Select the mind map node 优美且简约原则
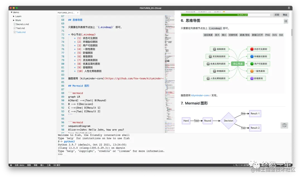Screen dimensions: 301x178 click(x=216, y=64)
